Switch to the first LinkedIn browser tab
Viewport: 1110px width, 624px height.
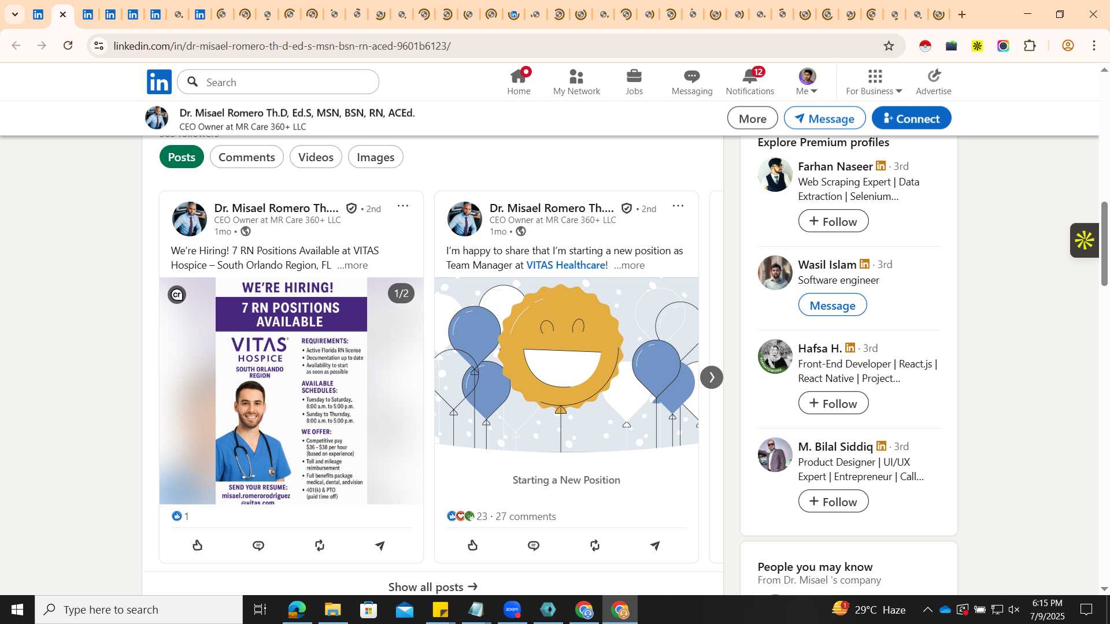click(x=38, y=14)
